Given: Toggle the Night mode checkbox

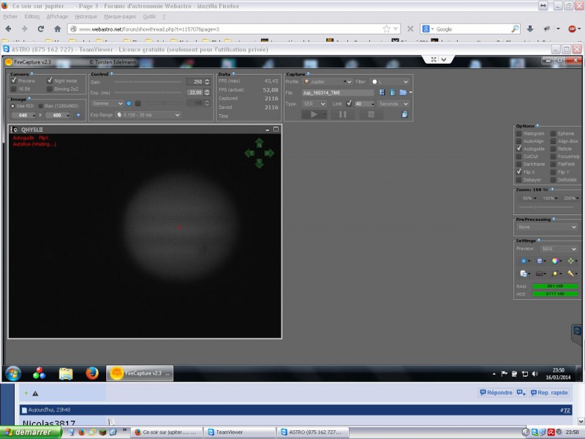Looking at the screenshot, I should [x=50, y=80].
